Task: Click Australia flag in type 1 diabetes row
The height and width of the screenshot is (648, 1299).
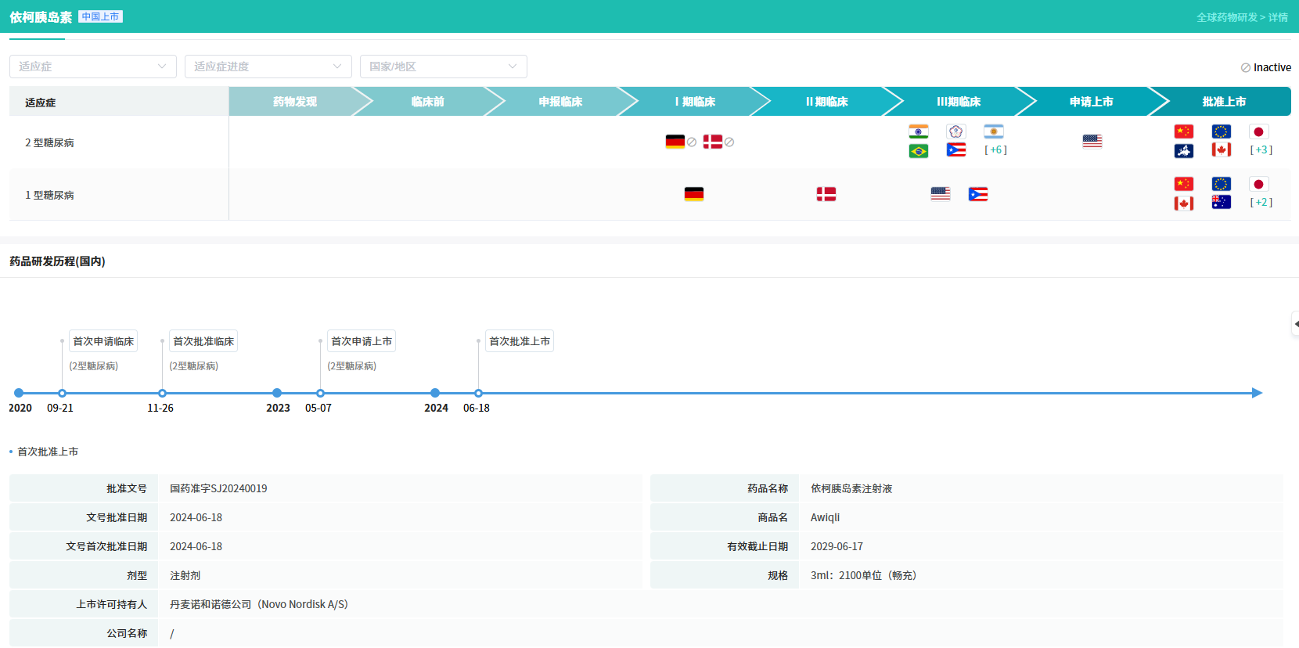Action: point(1221,203)
